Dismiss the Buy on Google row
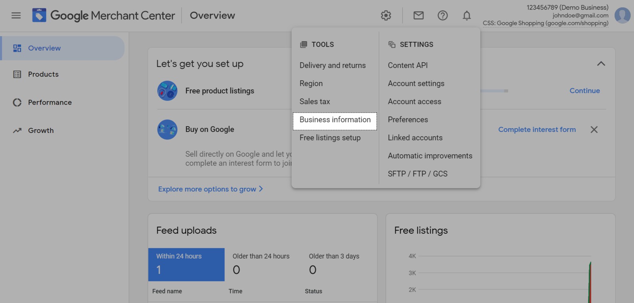This screenshot has width=634, height=303. [594, 130]
